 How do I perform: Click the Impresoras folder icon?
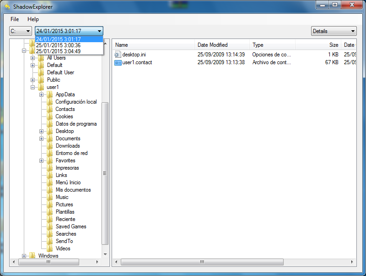(49, 168)
